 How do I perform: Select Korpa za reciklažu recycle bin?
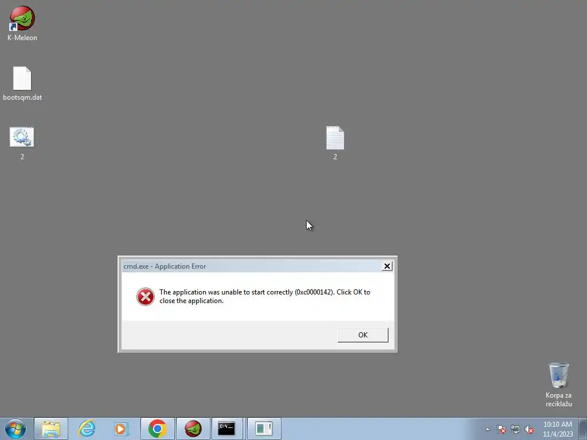(x=558, y=384)
